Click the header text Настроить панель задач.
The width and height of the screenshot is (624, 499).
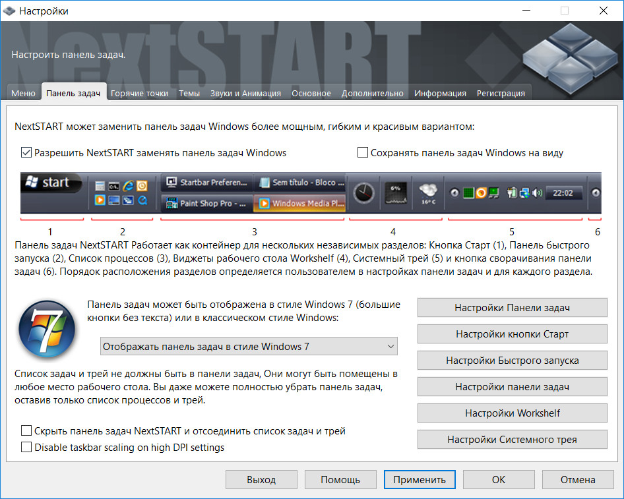69,55
